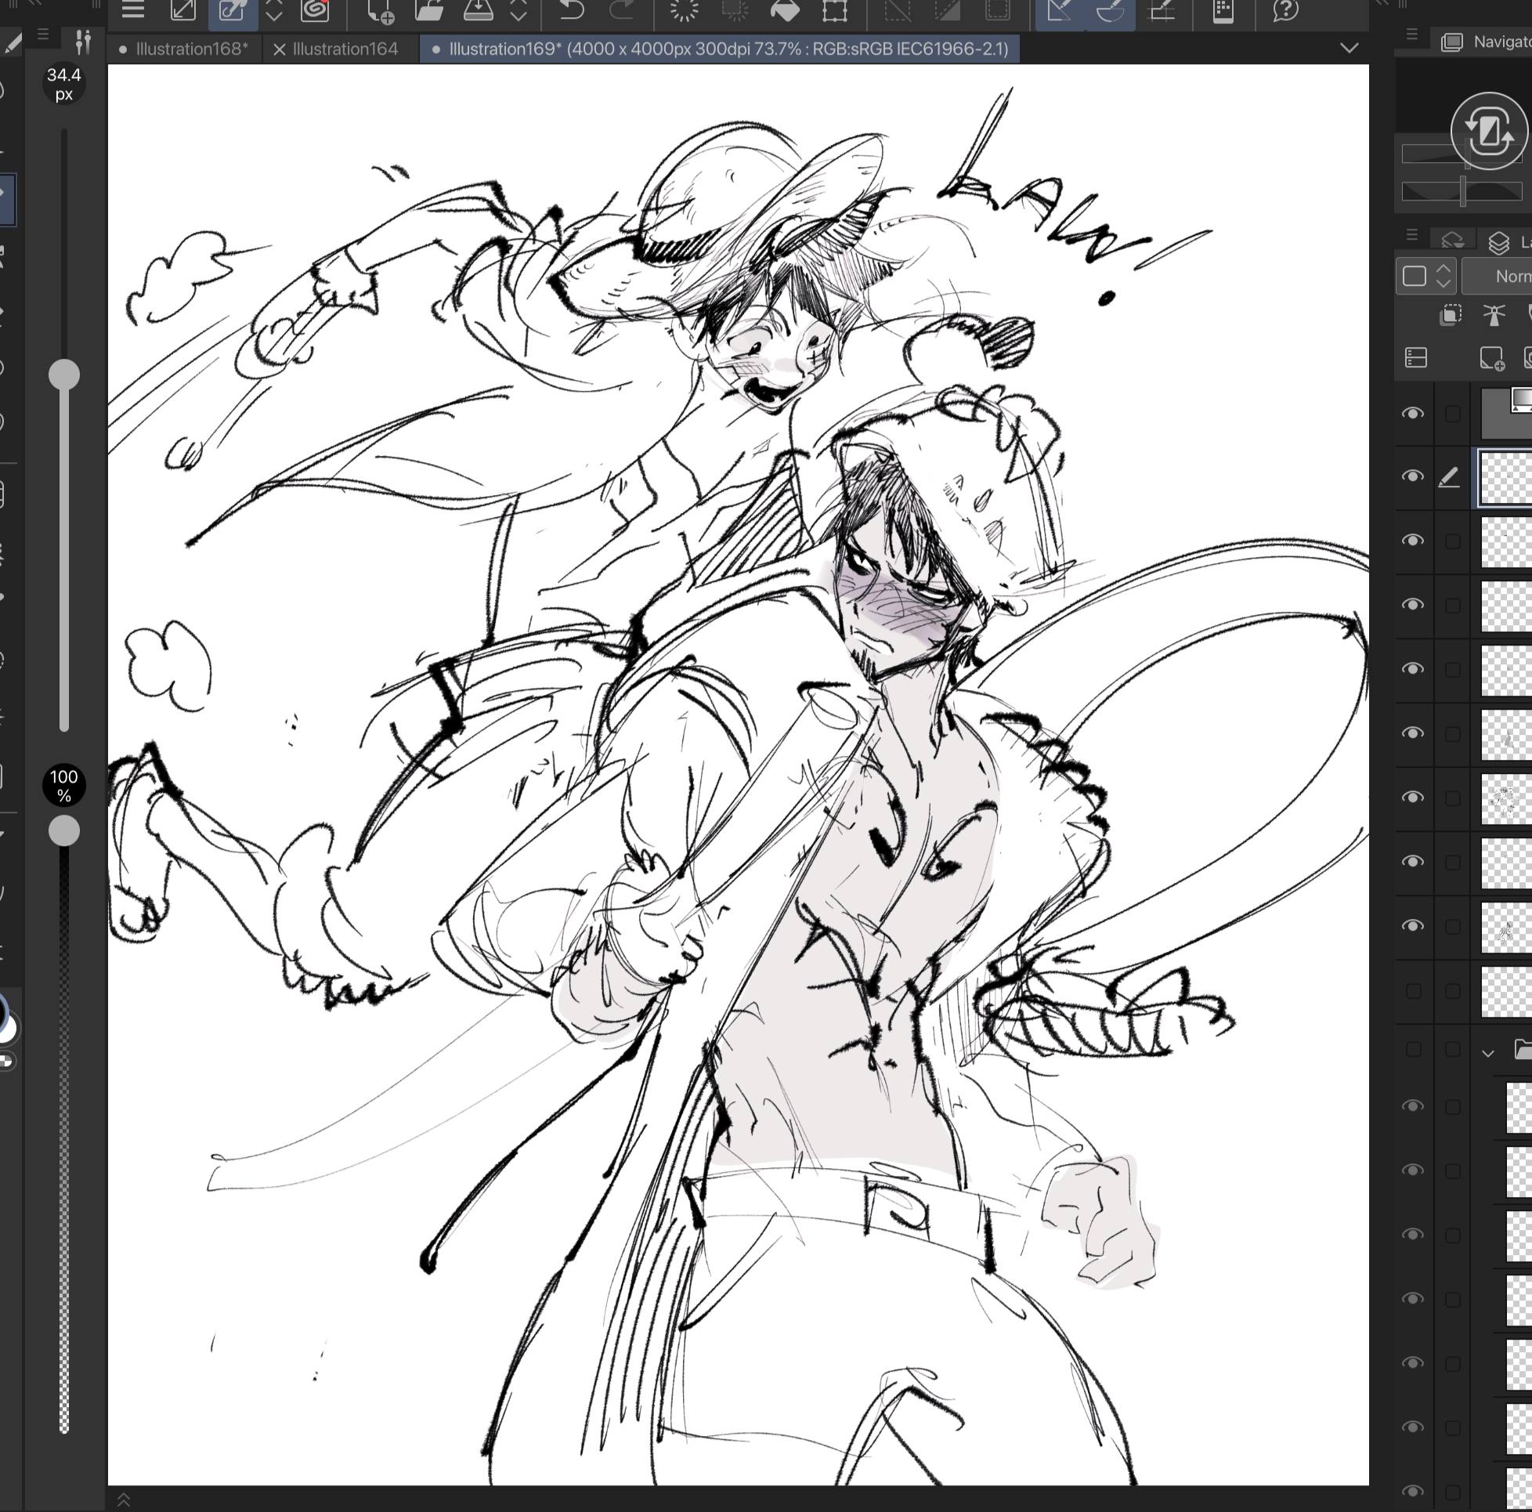Screen dimensions: 1532x1512
Task: Set as Reference Layer with lighthouse icon
Action: coord(1494,315)
